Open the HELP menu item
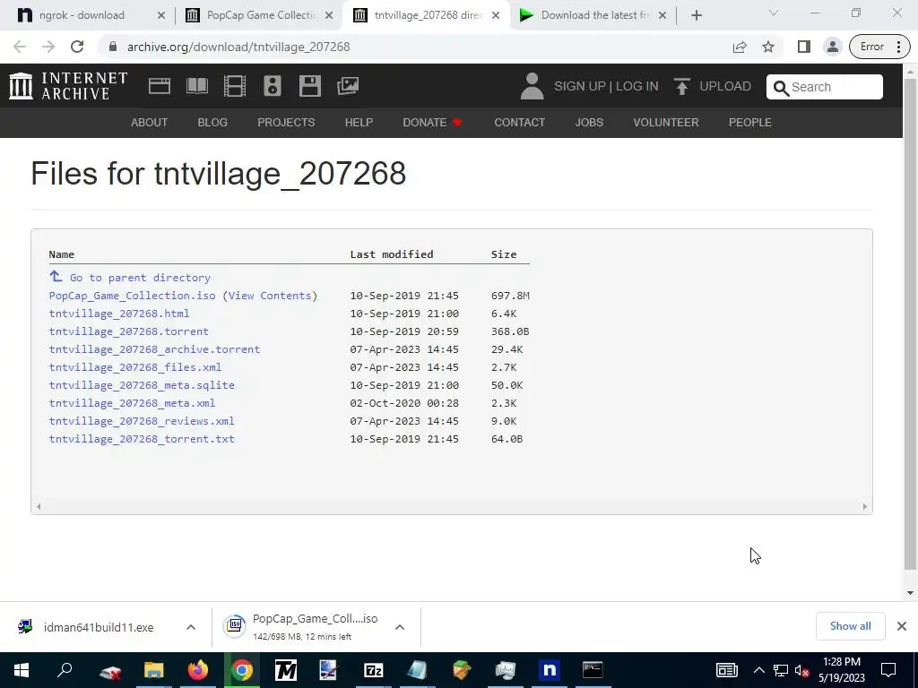The width and height of the screenshot is (918, 688). tap(359, 122)
